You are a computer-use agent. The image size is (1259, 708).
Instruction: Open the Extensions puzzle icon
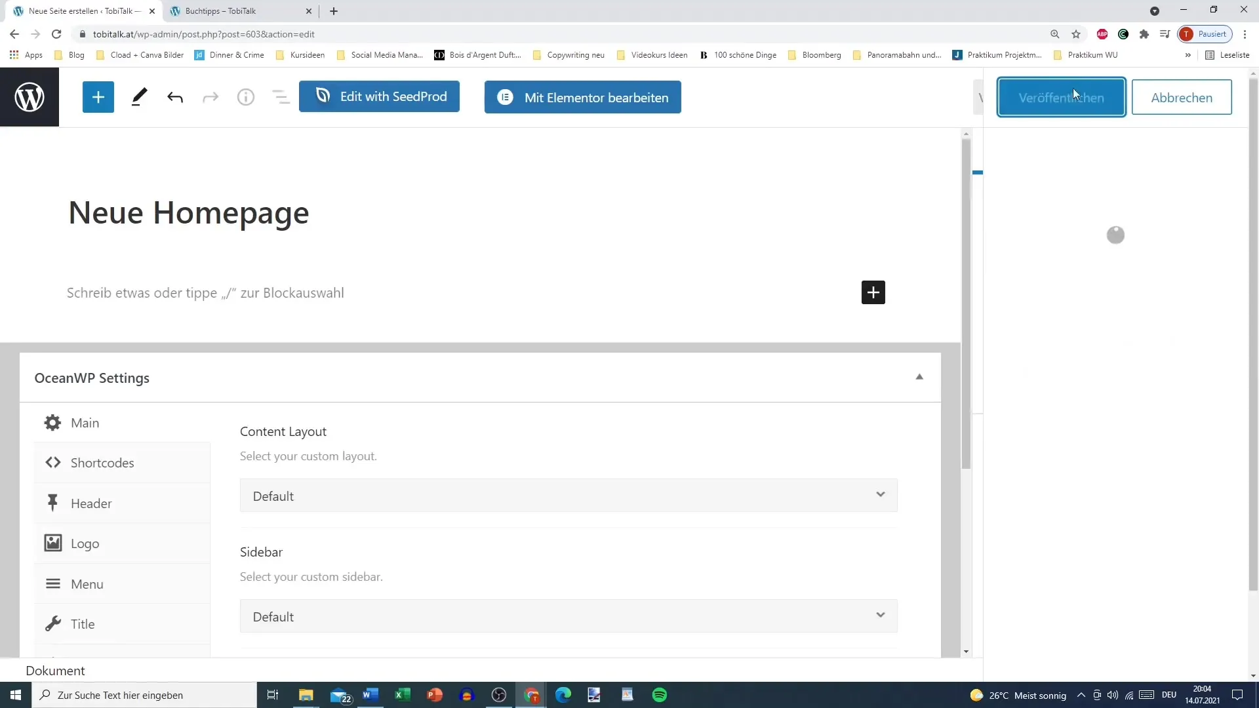(x=1144, y=34)
